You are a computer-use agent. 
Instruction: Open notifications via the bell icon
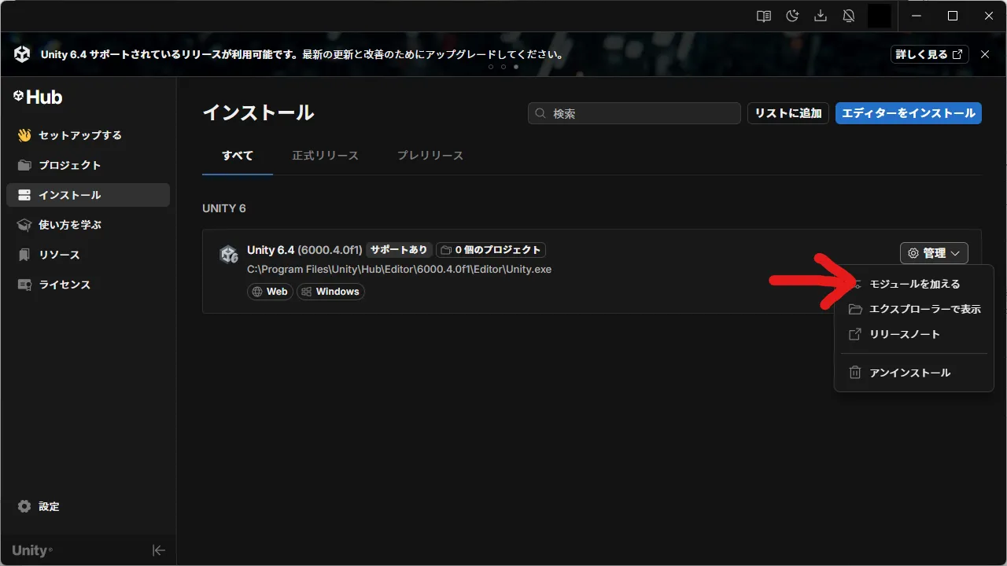point(849,15)
